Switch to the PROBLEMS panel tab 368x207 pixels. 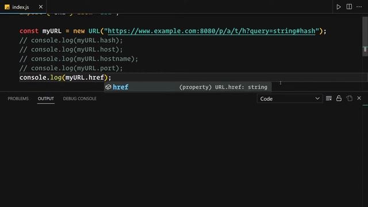click(x=18, y=98)
